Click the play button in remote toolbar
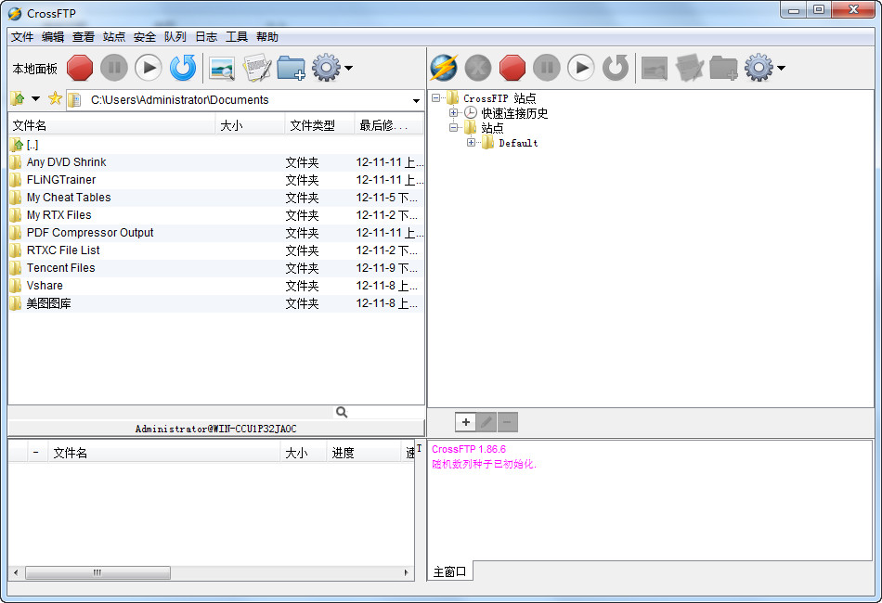This screenshot has width=882, height=603. tap(581, 68)
